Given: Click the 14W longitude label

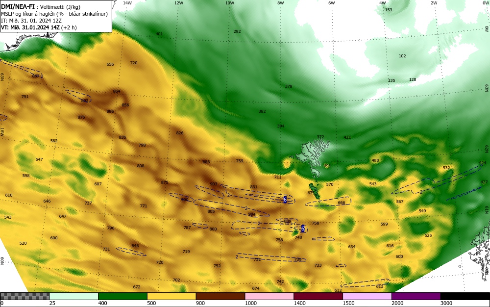Looking at the screenshot, I should (x=127, y=3).
